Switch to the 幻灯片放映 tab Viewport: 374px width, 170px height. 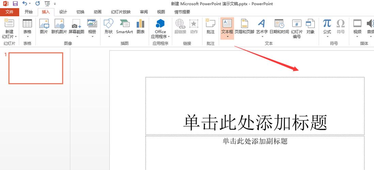121,12
